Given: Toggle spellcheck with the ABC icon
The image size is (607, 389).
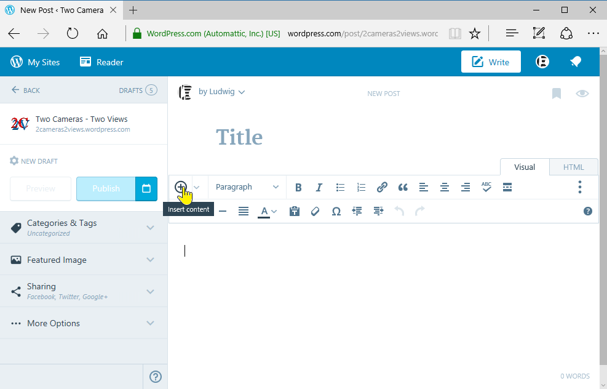Looking at the screenshot, I should [x=486, y=187].
